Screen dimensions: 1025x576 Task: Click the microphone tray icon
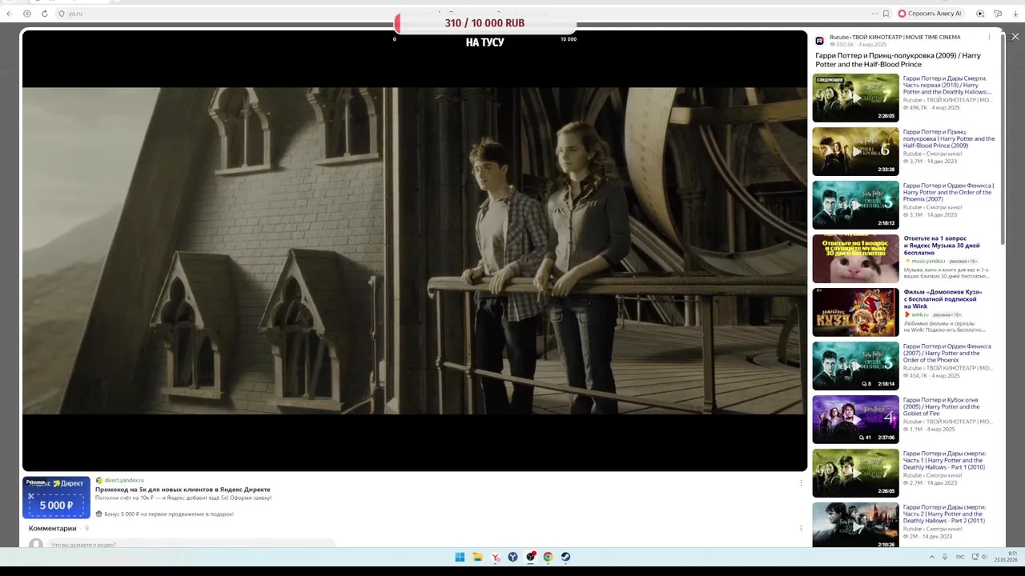click(945, 557)
